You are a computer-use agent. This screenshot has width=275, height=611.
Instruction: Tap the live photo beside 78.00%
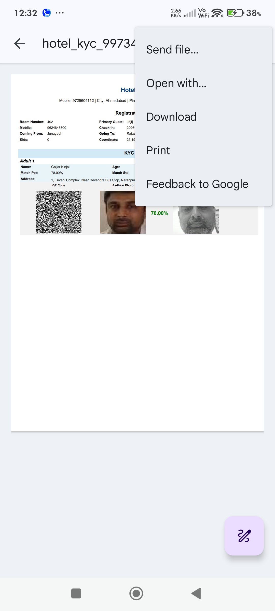tap(196, 220)
